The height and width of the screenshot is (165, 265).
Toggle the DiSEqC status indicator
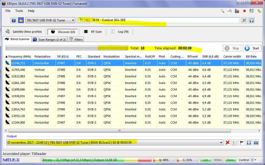point(218,160)
